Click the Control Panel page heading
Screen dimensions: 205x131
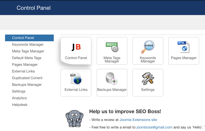coord(34,8)
